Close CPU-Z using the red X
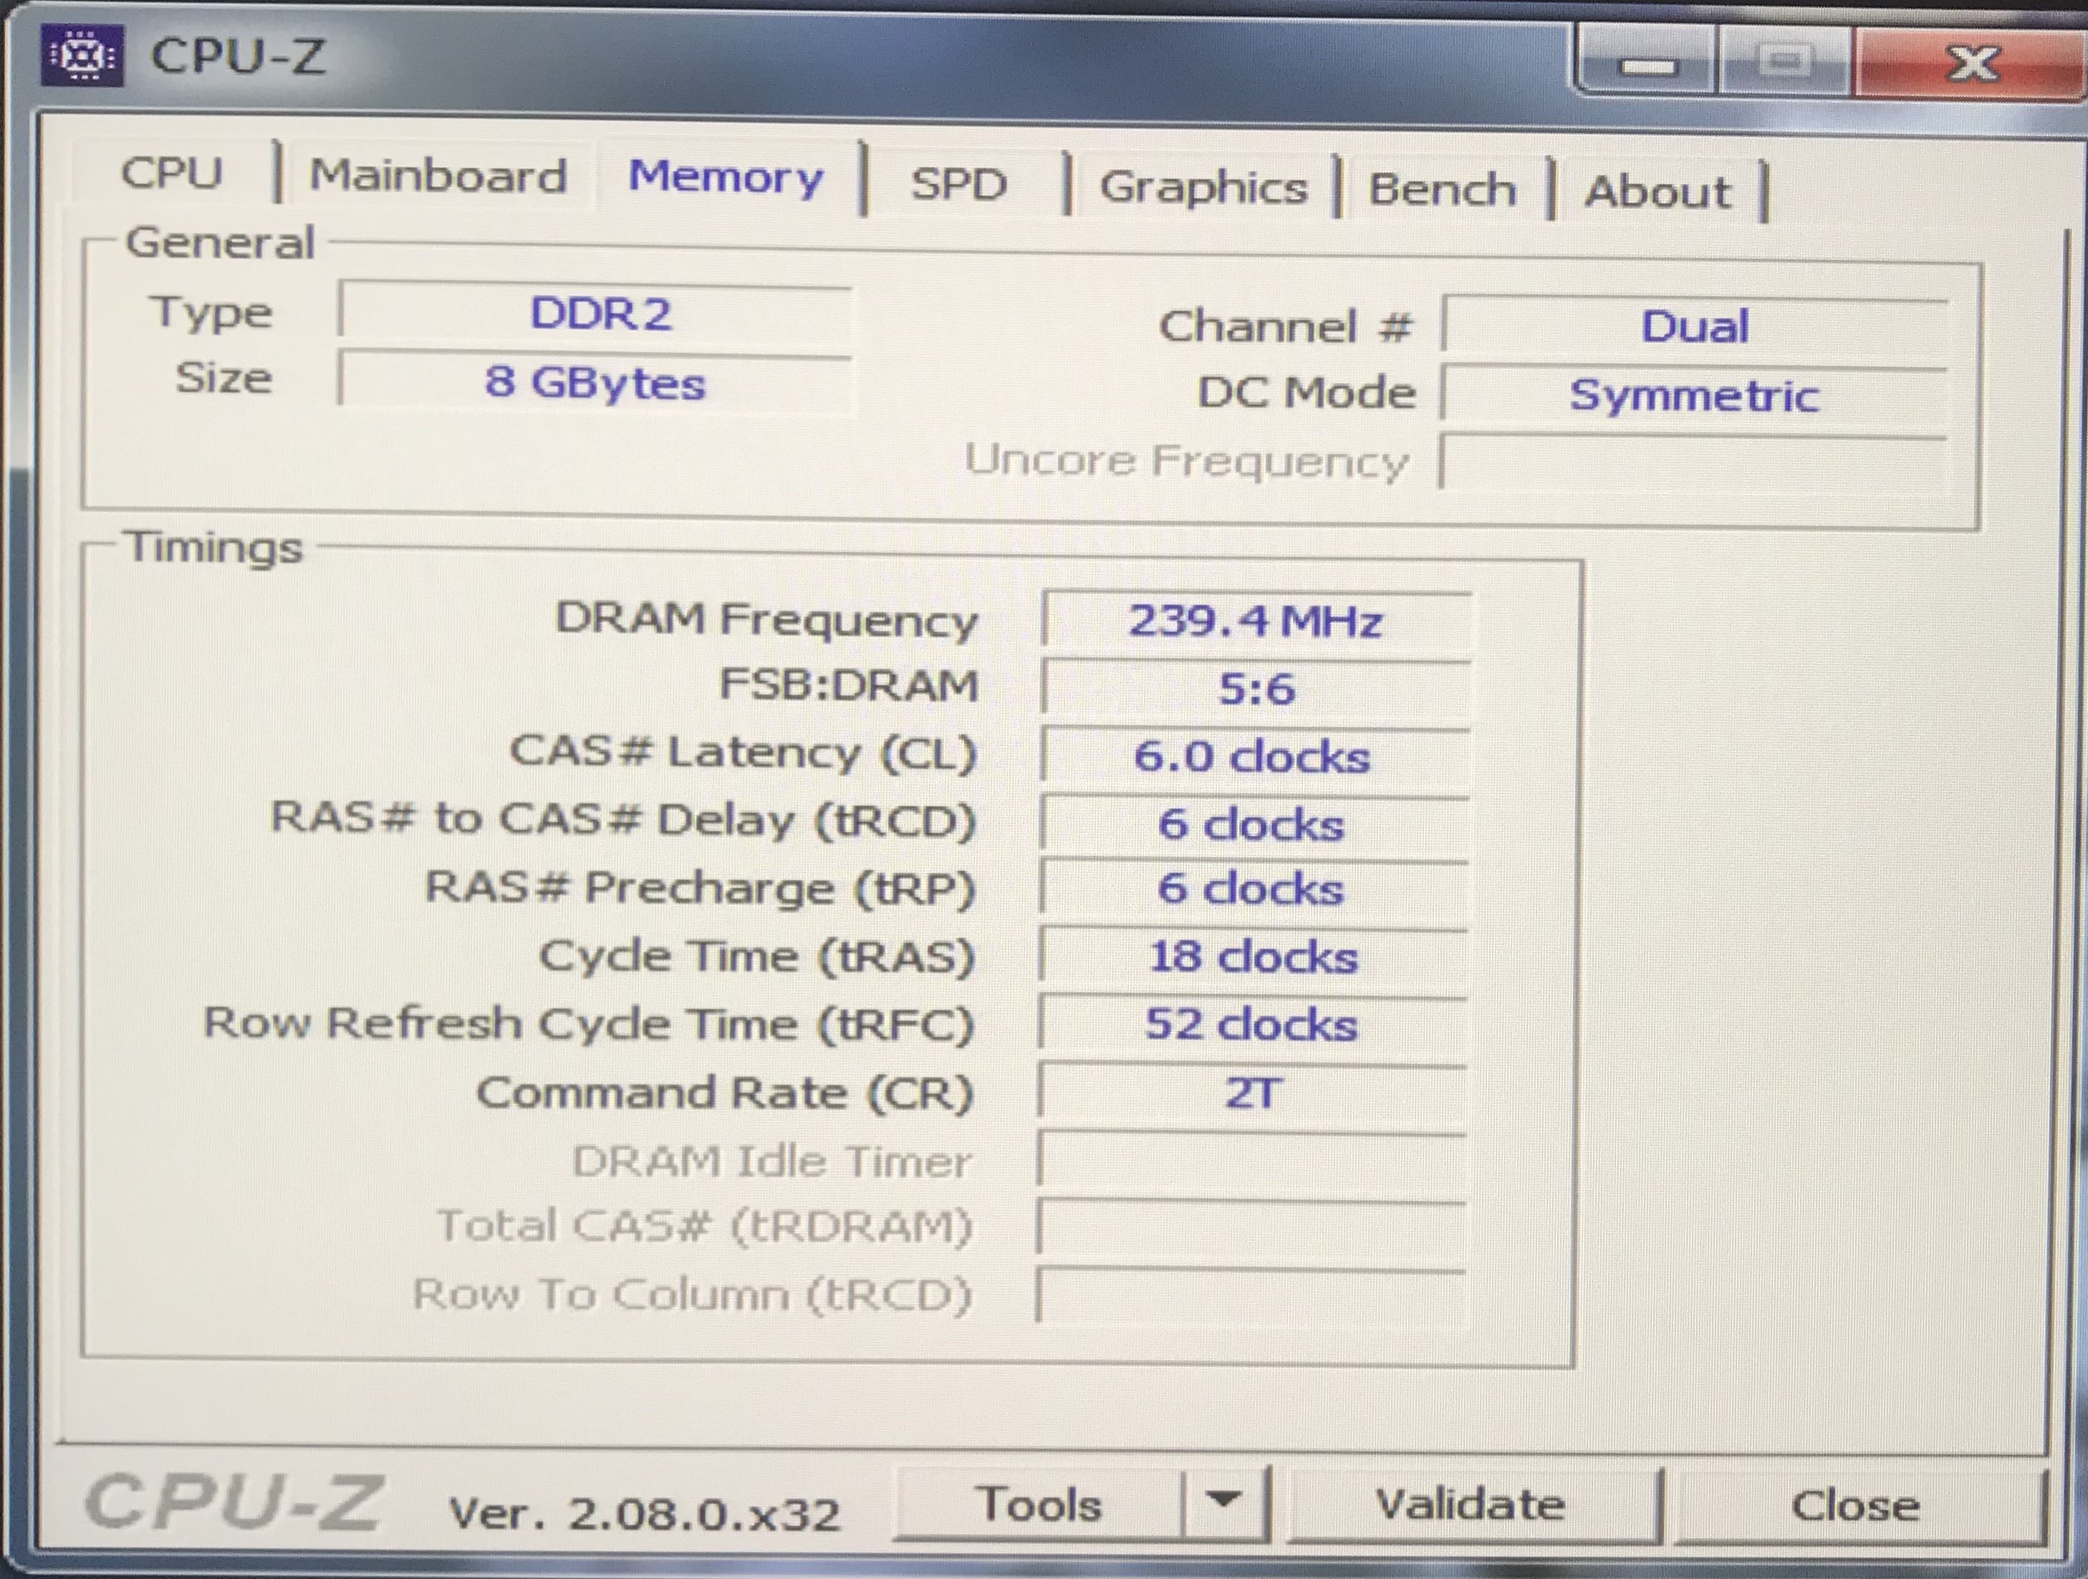2088x1579 pixels. pos(1969,62)
